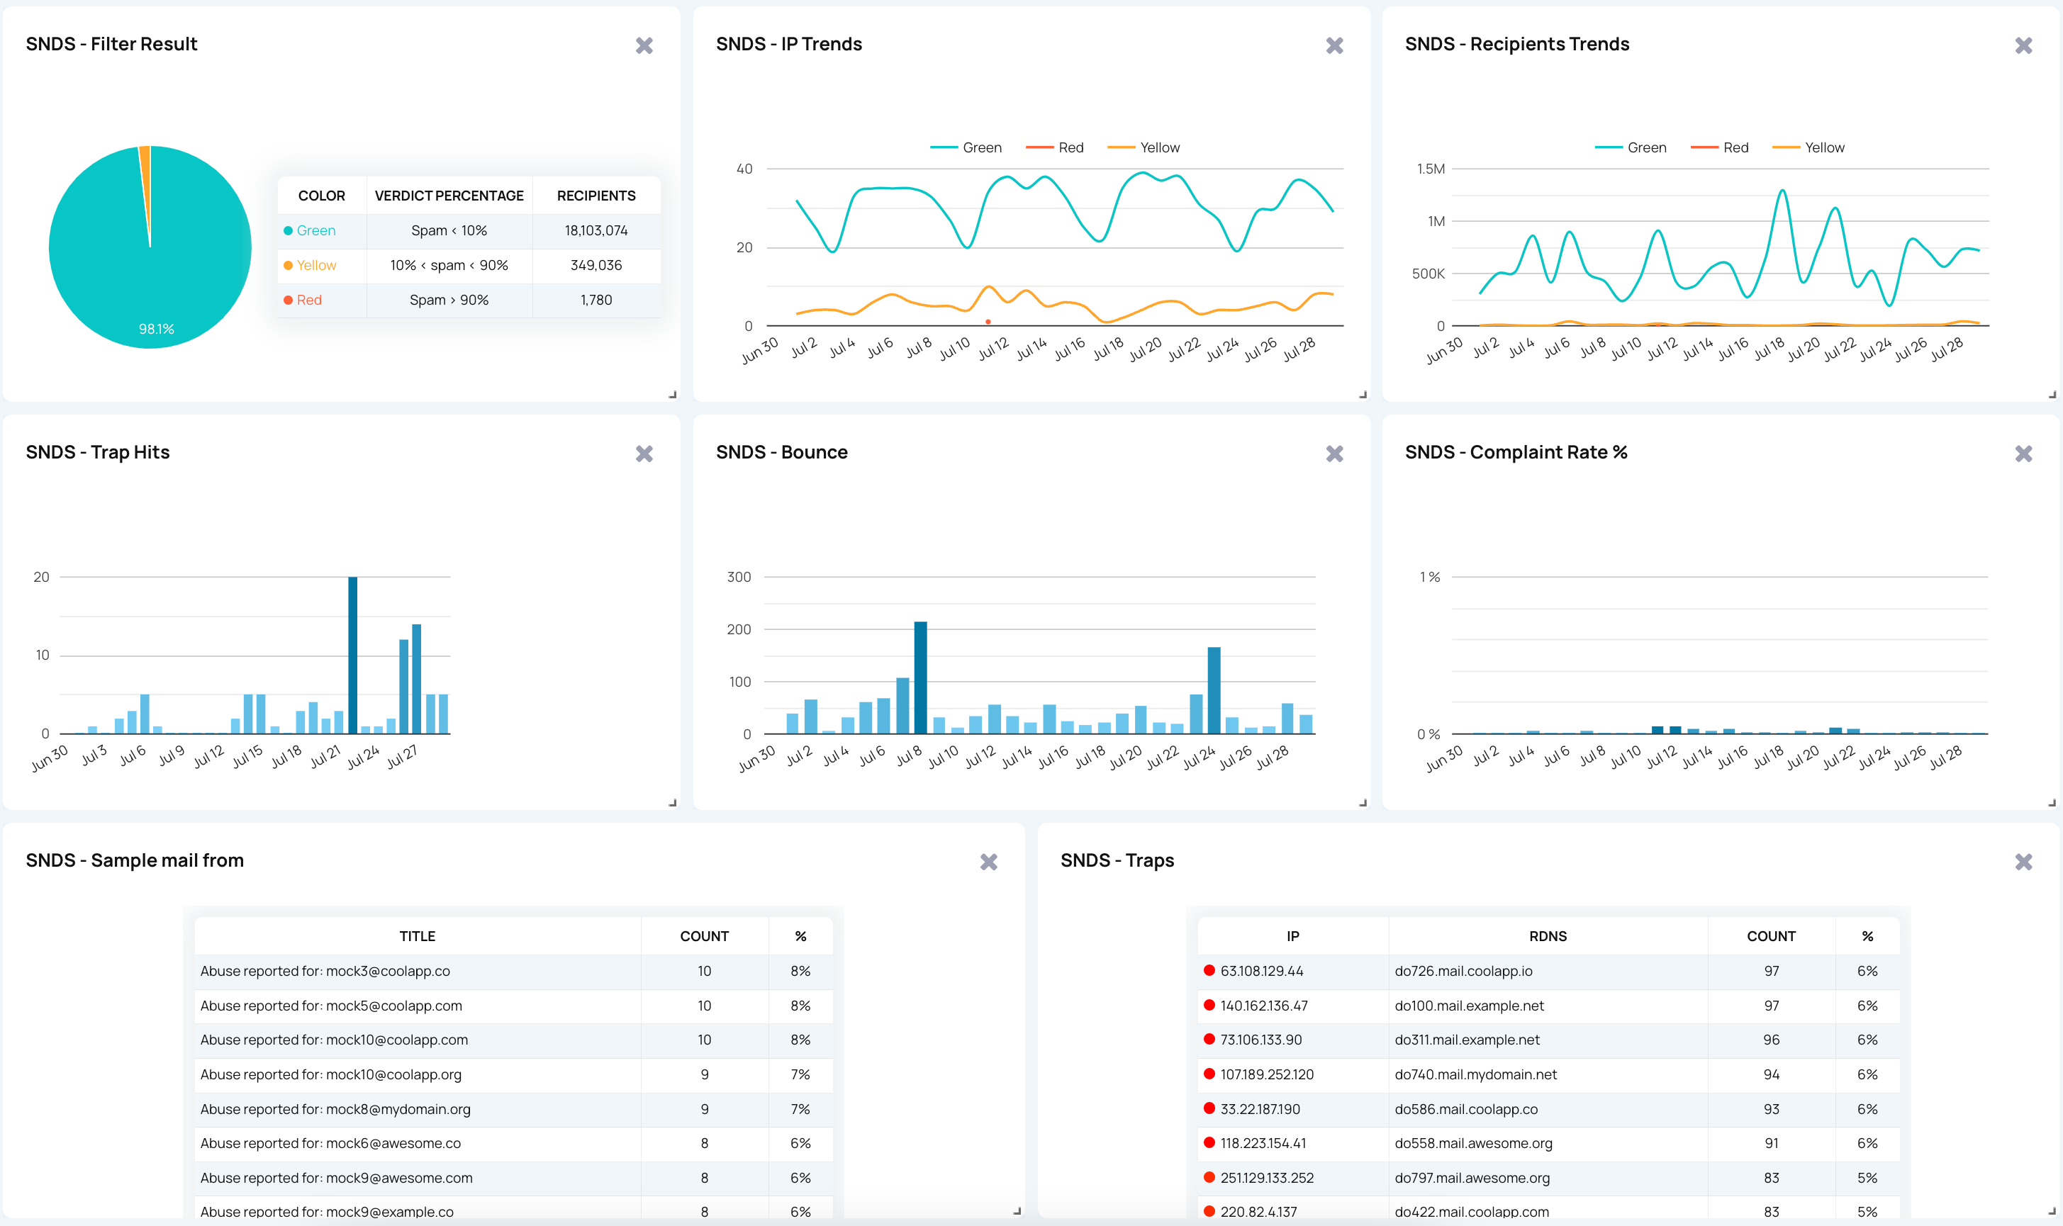This screenshot has height=1226, width=2063.
Task: Click the 349,036 recipients cell
Action: pos(596,265)
